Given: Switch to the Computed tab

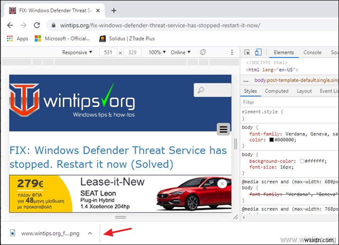Looking at the screenshot, I should 276,91.
